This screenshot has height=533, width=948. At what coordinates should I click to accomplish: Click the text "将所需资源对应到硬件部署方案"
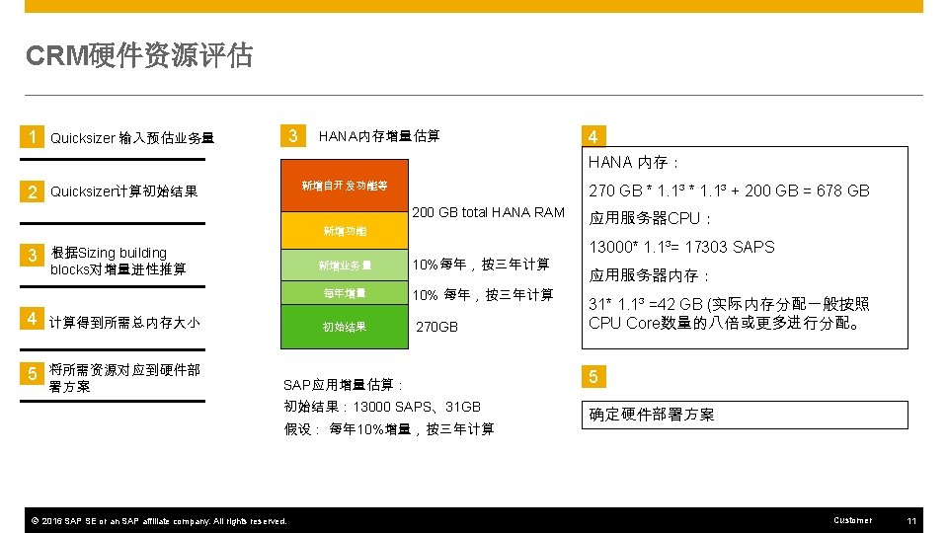click(124, 378)
